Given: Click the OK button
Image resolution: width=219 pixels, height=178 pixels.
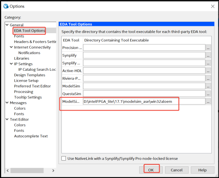Looking at the screenshot, I should point(151,170).
